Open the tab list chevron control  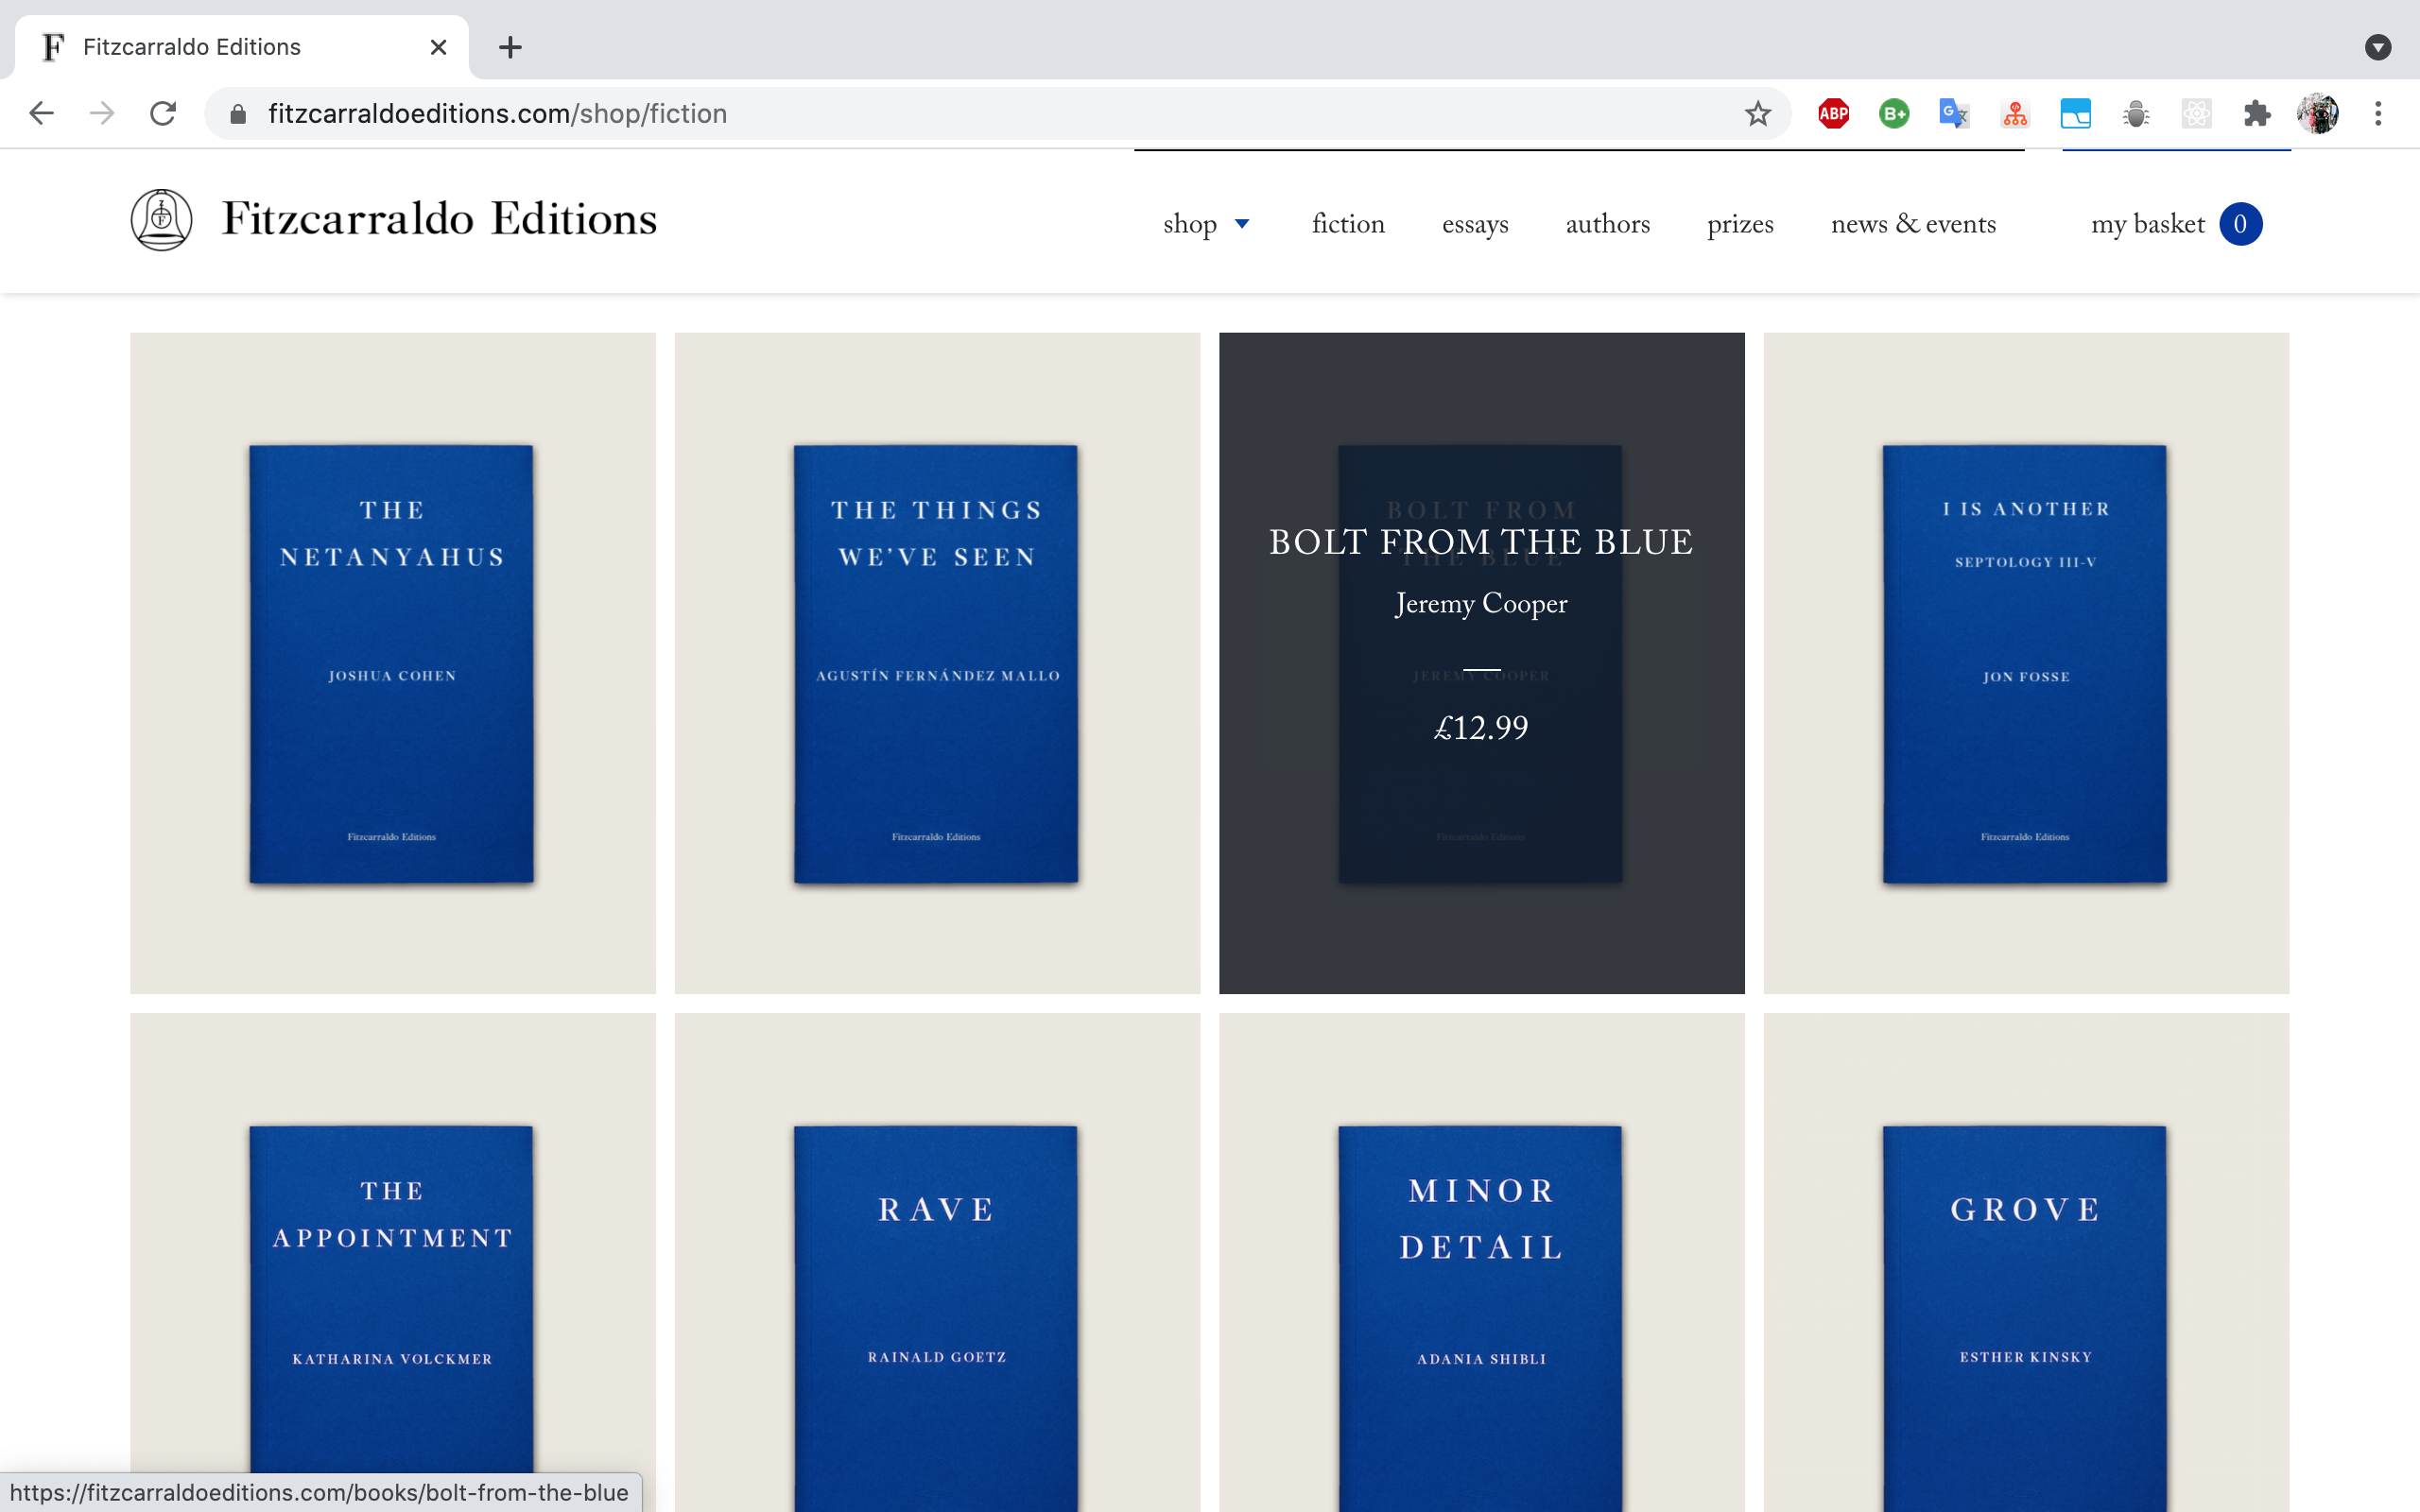2379,46
